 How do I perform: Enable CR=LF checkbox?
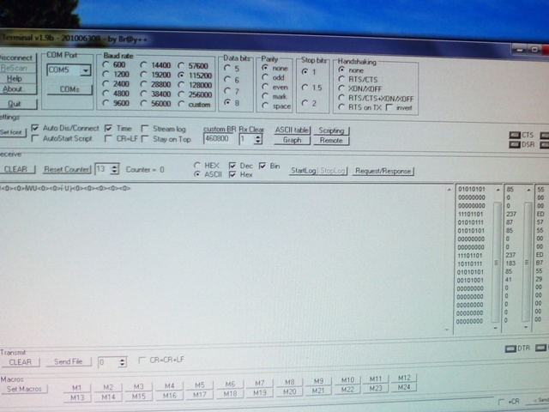click(108, 139)
